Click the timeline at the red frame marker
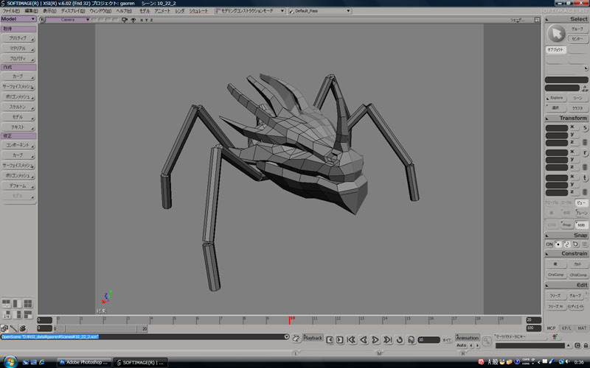This screenshot has height=368, width=590. point(289,320)
